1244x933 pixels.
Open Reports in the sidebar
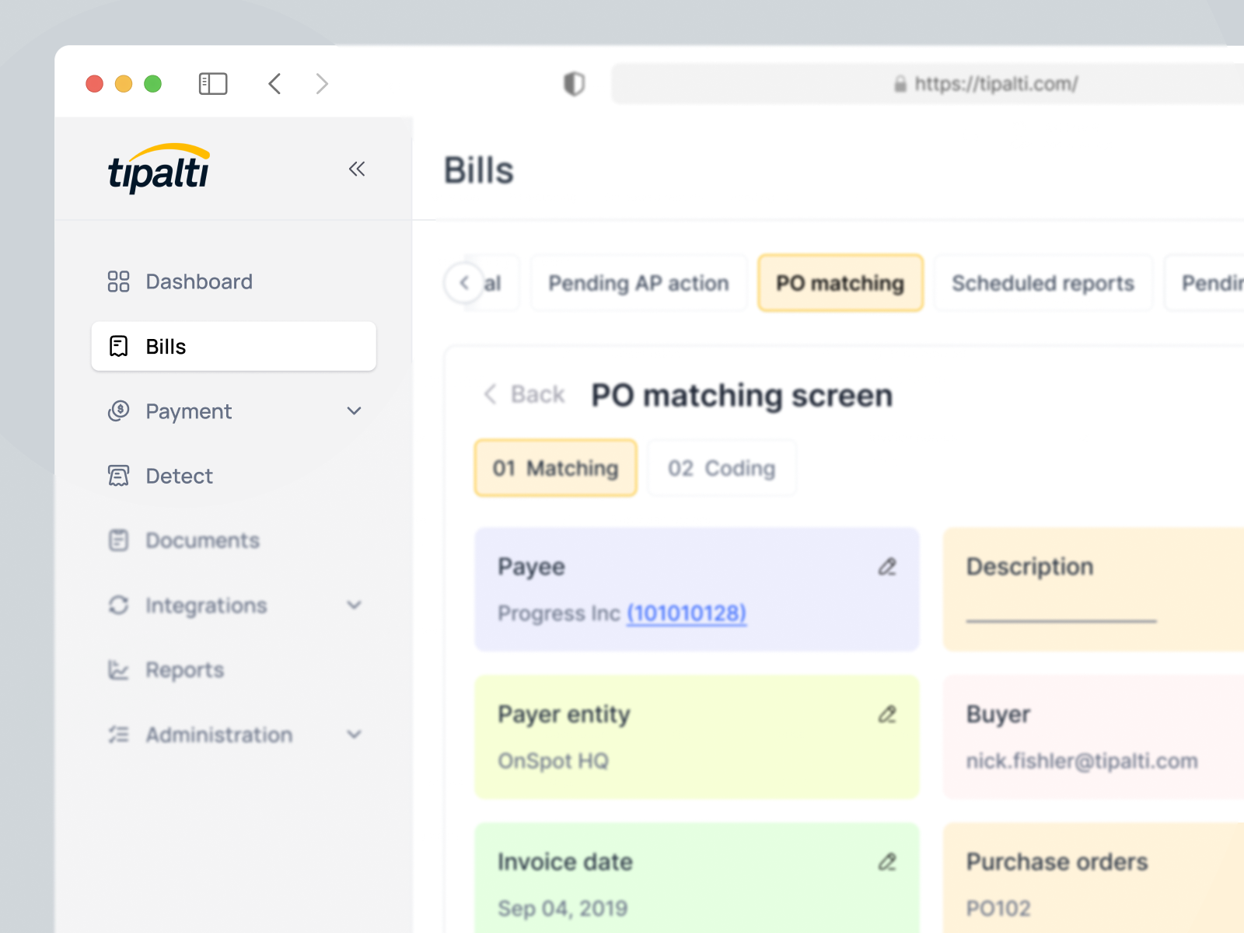click(233, 669)
